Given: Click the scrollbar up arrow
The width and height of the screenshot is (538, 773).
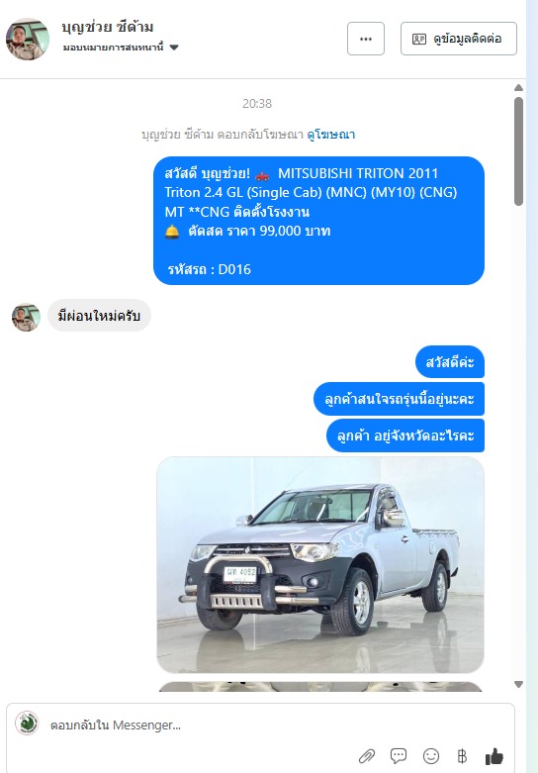Looking at the screenshot, I should click(518, 88).
